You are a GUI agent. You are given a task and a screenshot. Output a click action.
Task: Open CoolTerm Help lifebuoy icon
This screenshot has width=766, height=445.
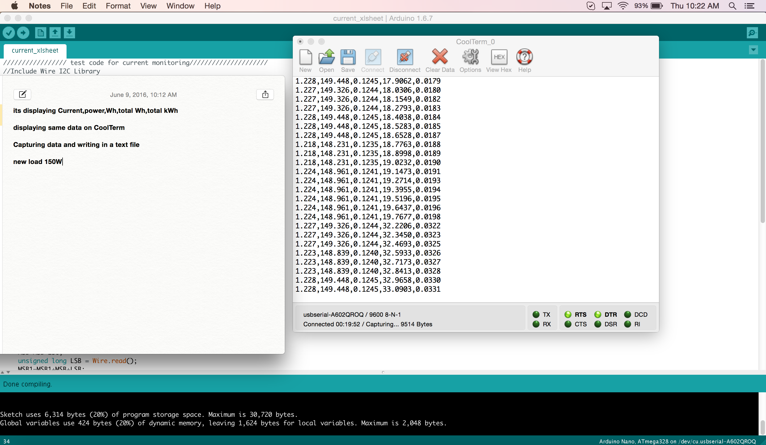click(524, 60)
